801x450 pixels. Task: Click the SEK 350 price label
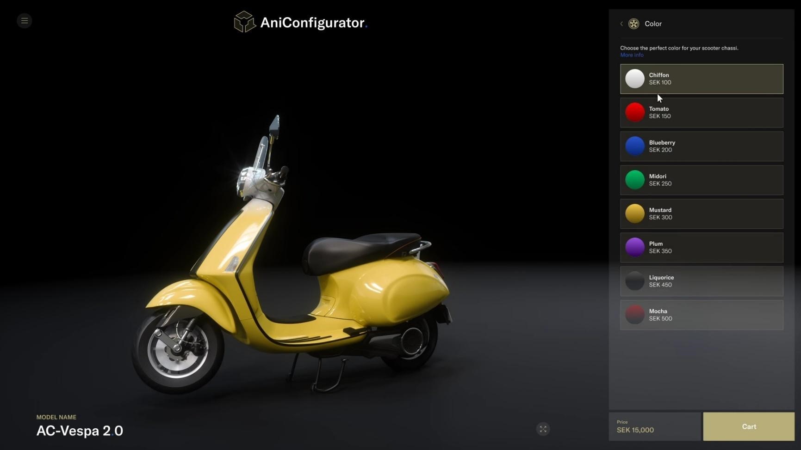(x=660, y=251)
